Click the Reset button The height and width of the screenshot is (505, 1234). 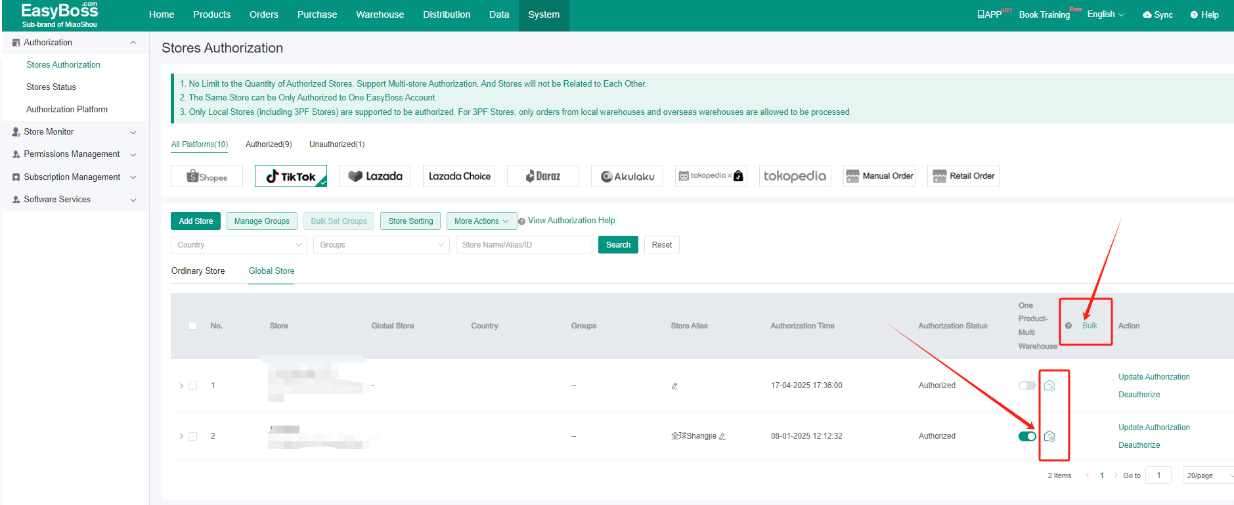tap(661, 245)
